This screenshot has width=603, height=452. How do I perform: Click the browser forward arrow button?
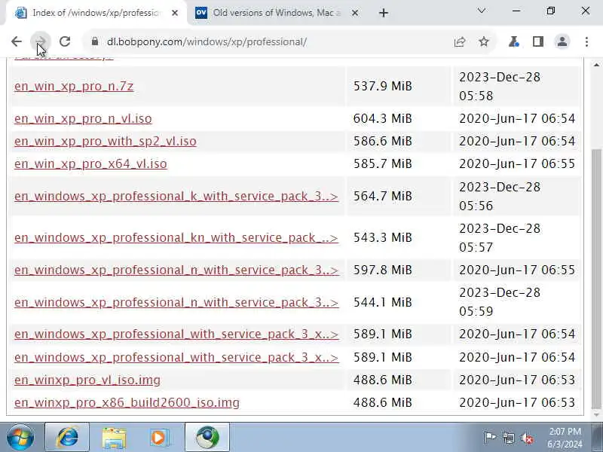tap(41, 41)
